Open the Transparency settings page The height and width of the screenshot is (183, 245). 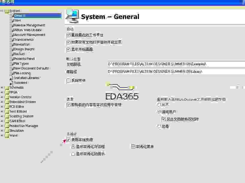tap(24, 40)
